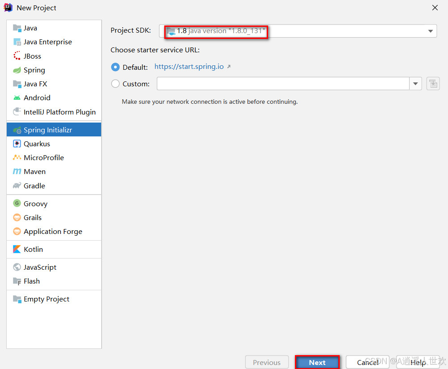
Task: Select the Default starter service radio button
Action: 115,67
